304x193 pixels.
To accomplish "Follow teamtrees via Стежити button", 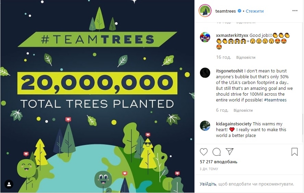I will [255, 11].
